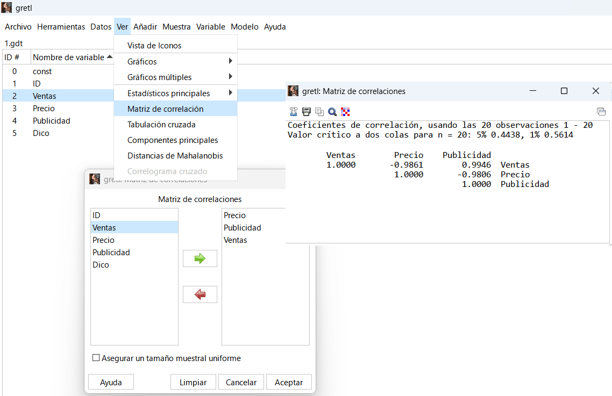Select Publicidad in the left variable list
Image resolution: width=612 pixels, height=396 pixels.
(x=111, y=252)
